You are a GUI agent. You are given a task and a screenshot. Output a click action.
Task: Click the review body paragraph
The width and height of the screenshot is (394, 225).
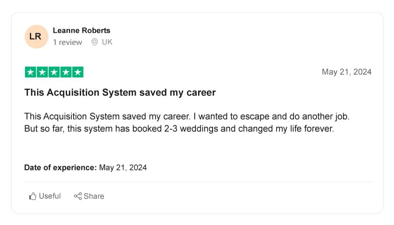[x=187, y=122]
